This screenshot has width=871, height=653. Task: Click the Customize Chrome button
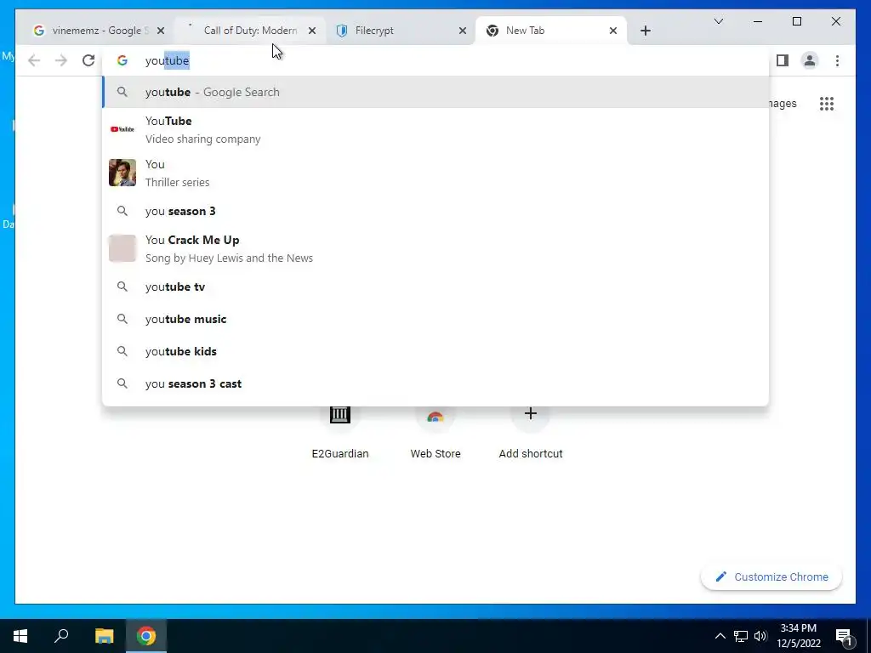click(x=771, y=577)
